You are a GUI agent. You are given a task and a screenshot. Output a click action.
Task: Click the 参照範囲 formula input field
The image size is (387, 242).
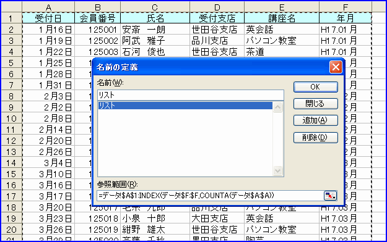pos(211,196)
